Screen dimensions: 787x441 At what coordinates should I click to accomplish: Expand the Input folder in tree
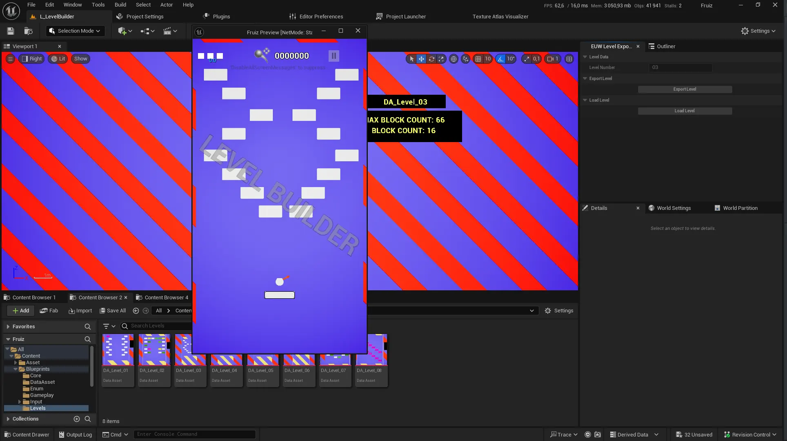pyautogui.click(x=20, y=402)
